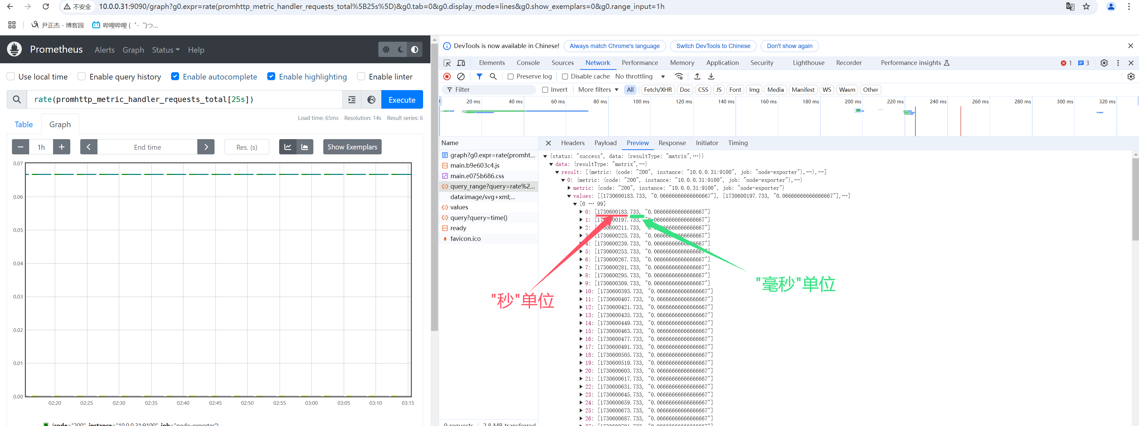The image size is (1139, 426).
Task: Clear the network log
Action: click(461, 77)
